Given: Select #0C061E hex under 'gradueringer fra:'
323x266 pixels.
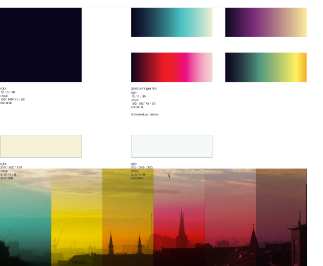Looking at the screenshot, I should 138,107.
